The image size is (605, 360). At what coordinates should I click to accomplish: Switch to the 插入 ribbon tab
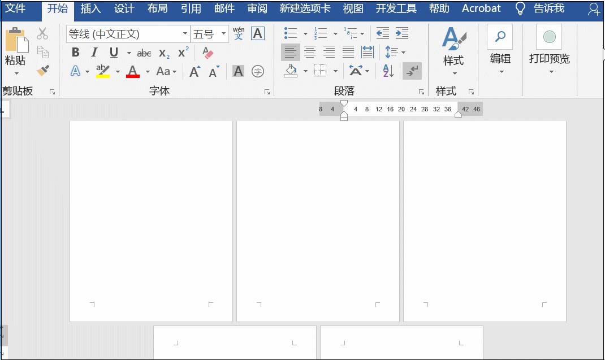[x=91, y=8]
